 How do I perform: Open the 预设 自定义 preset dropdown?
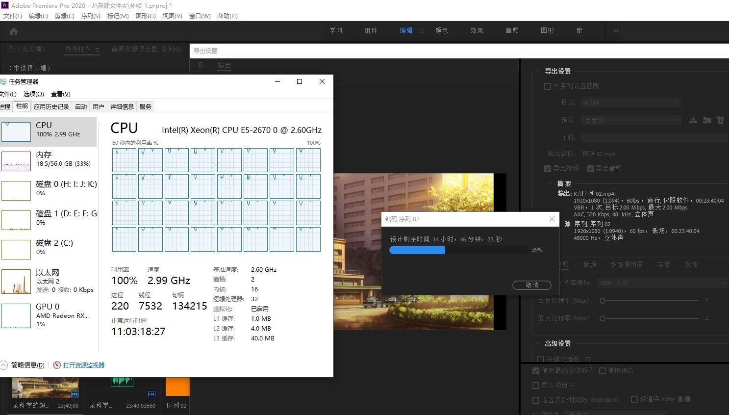point(631,120)
